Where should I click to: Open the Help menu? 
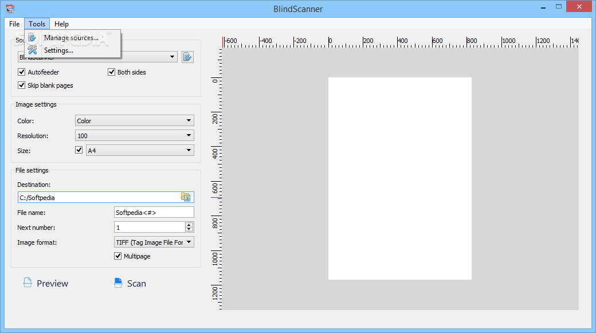61,24
